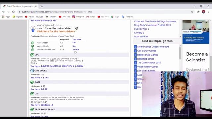Close the Grand Theft Auto V tab
This screenshot has width=212, height=119.
click(36, 6)
